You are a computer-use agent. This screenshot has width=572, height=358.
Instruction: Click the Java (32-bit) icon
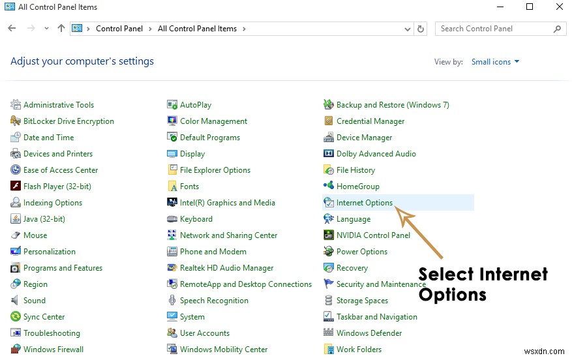[x=16, y=219]
